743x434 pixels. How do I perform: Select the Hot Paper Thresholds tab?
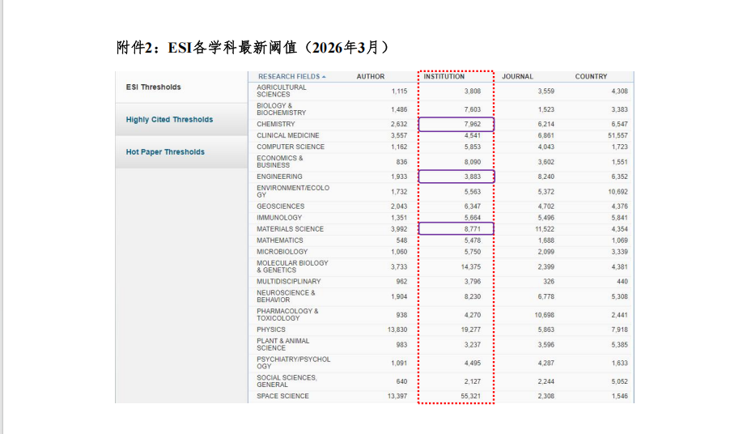pos(165,152)
